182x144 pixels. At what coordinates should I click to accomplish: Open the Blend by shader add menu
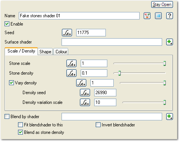click(x=170, y=117)
